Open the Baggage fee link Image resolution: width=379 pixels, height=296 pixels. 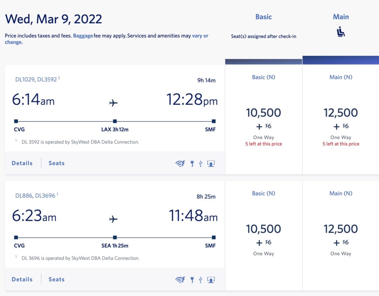pos(83,36)
